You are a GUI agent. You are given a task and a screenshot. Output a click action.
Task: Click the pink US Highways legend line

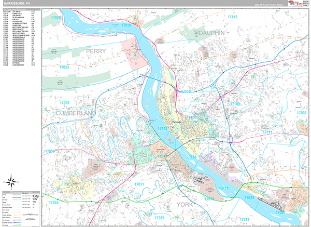point(17,220)
